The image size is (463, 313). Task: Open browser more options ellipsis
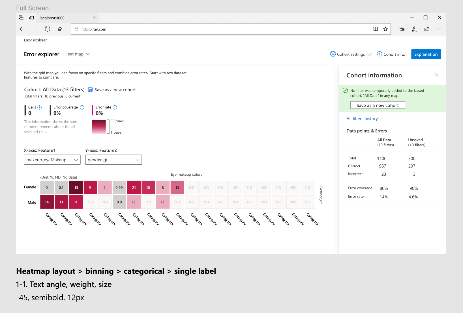440,29
